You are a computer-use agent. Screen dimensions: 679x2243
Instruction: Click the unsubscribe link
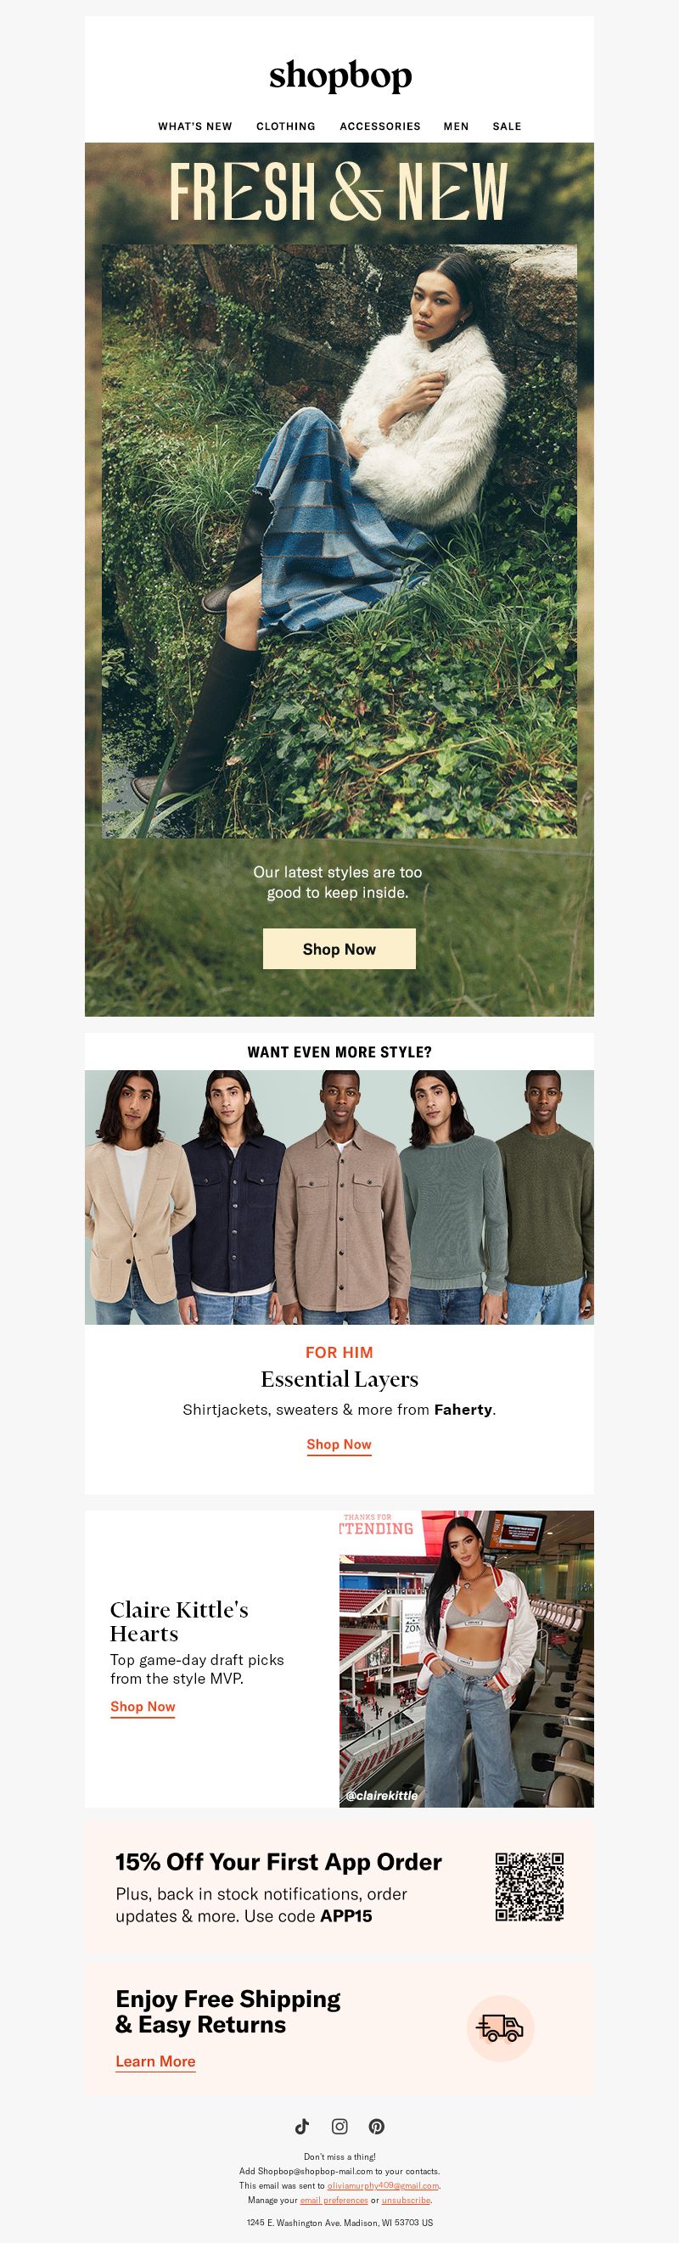click(x=406, y=2200)
